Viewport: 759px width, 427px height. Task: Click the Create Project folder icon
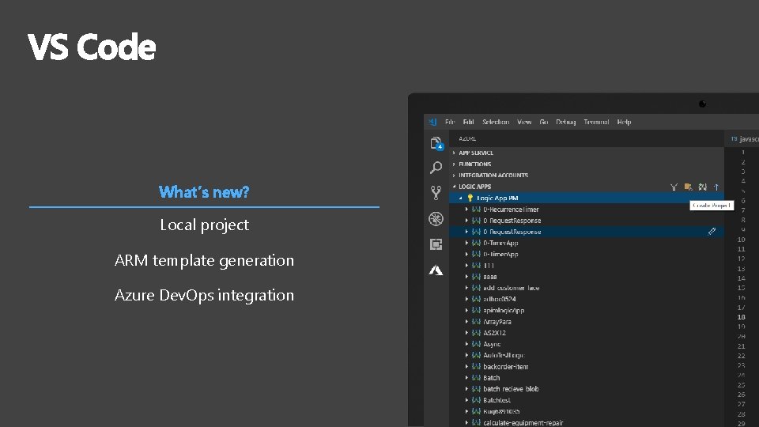(x=688, y=187)
